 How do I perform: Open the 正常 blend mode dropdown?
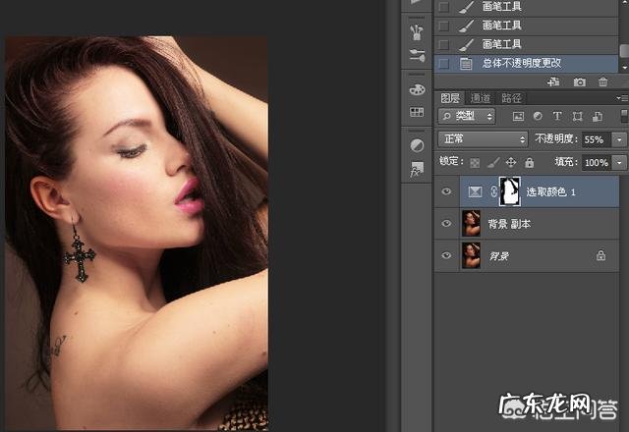point(483,139)
